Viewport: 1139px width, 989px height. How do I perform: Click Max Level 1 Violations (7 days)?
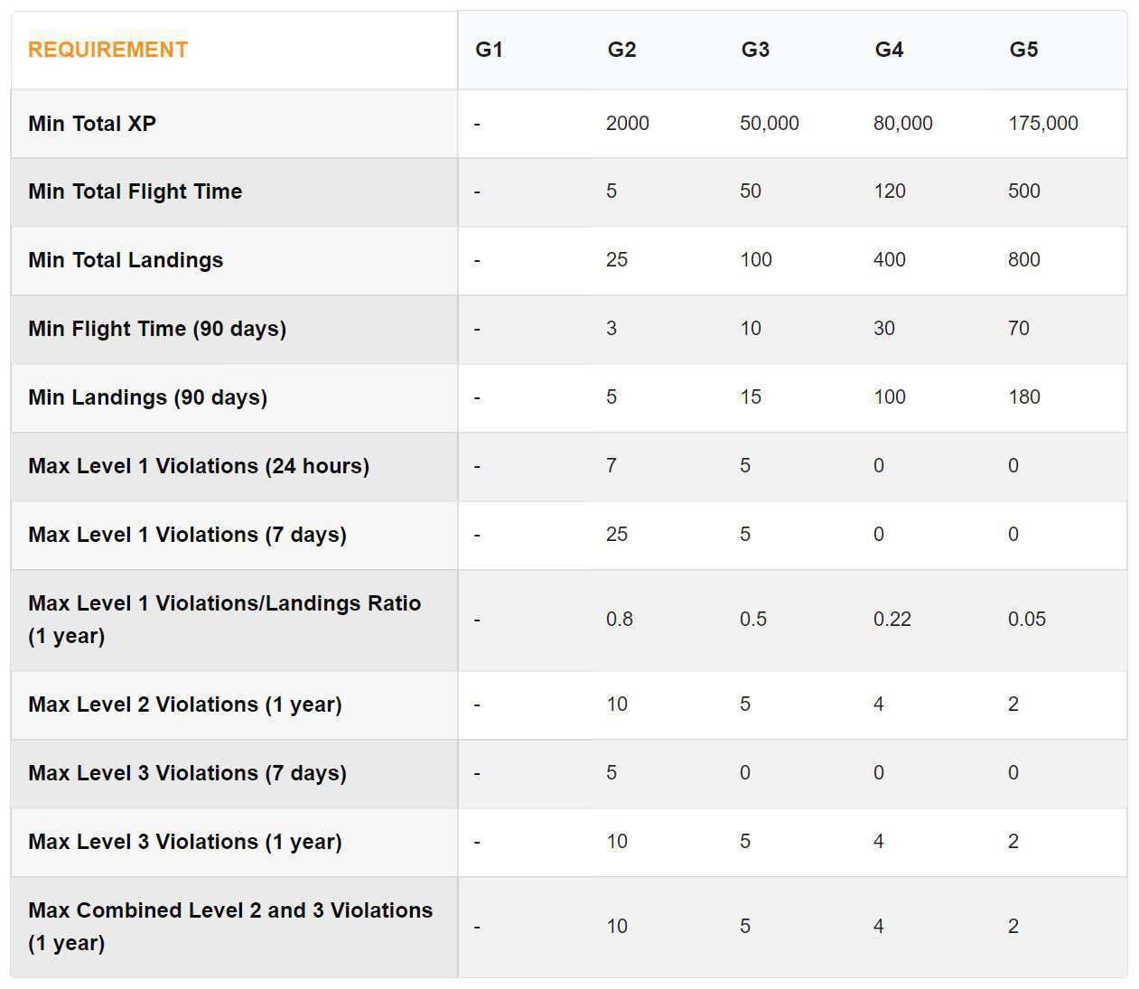coord(187,535)
